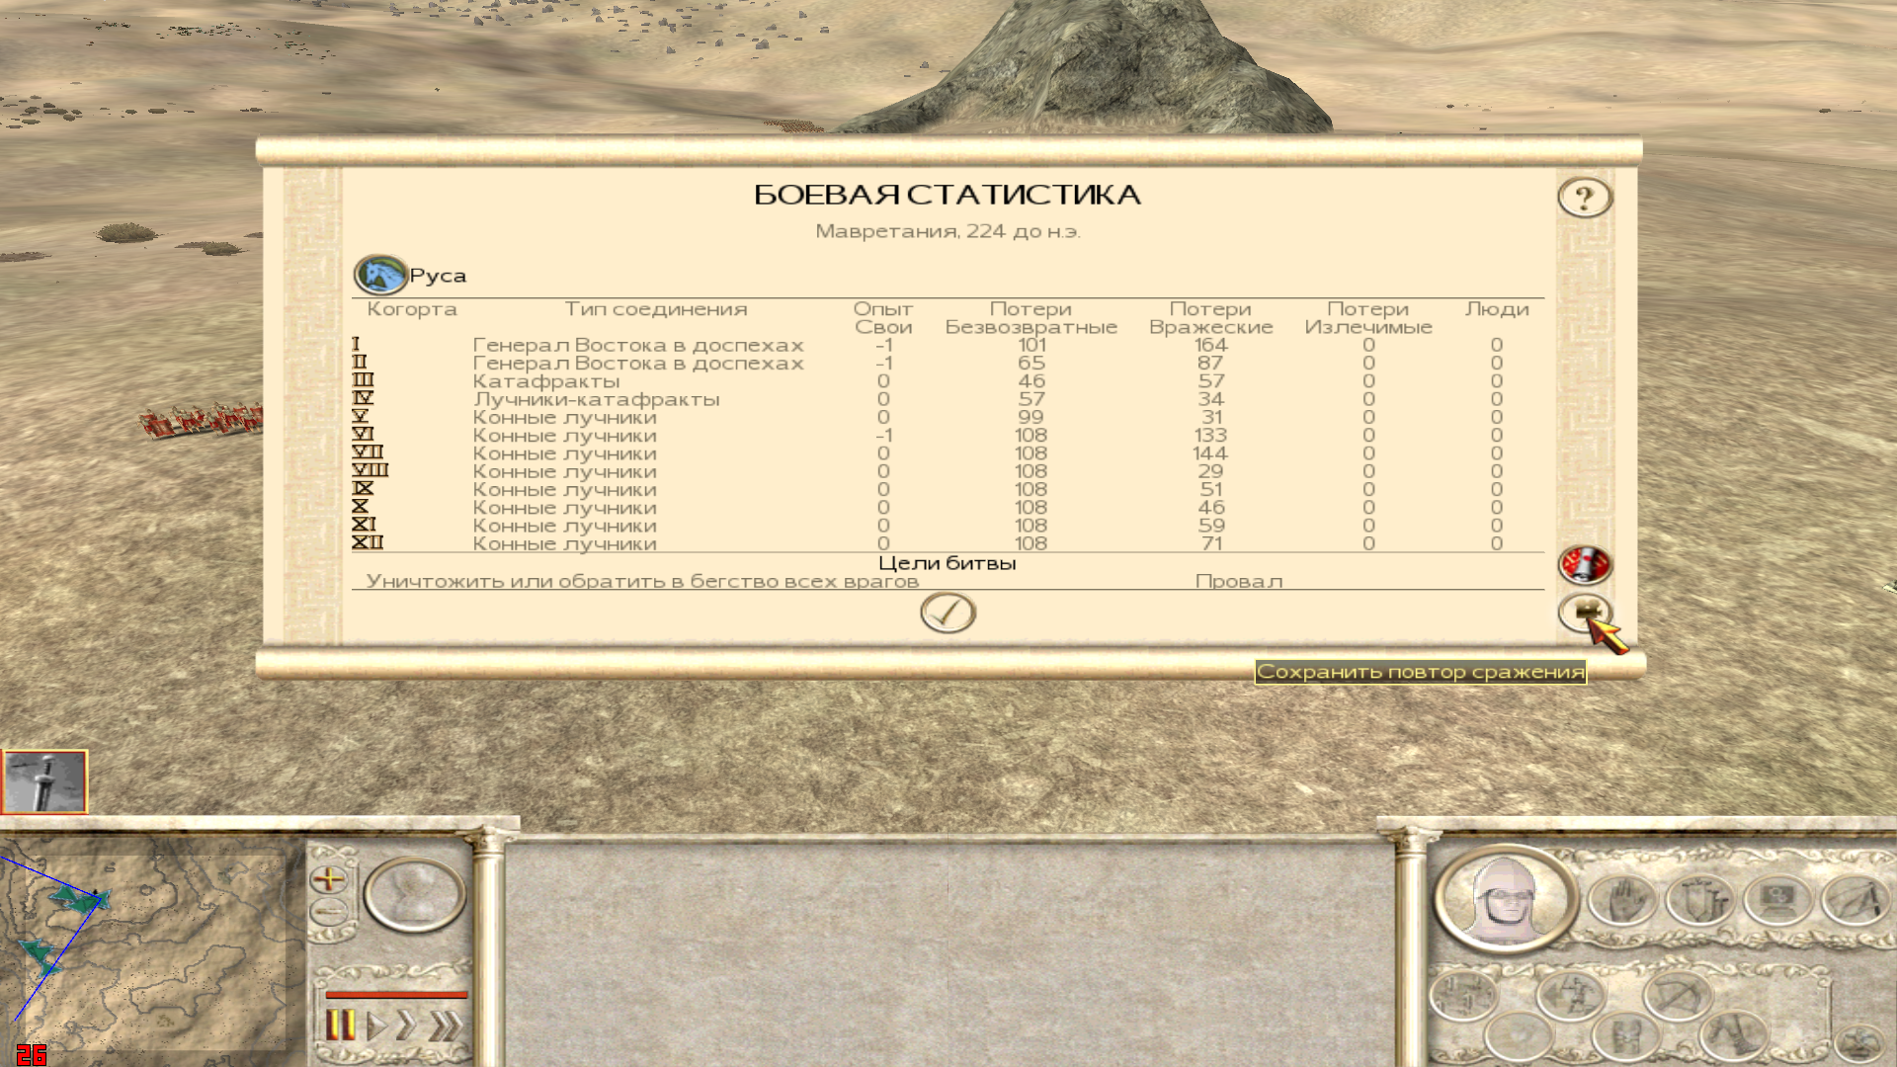Zoom out the minimap with minus
Screen dimensions: 1897x1067
click(x=329, y=912)
